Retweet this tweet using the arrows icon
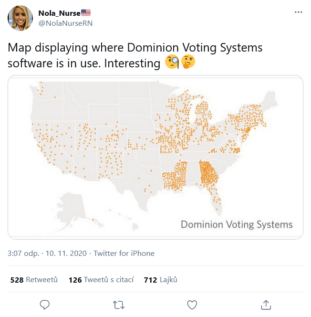The width and height of the screenshot is (311, 317). pos(119,304)
